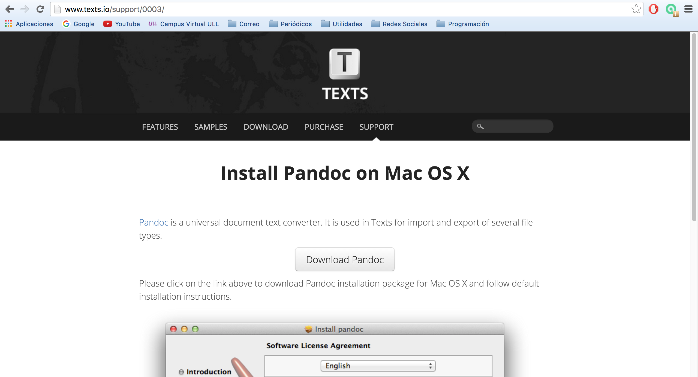
Task: Expand the Periódicos bookmarks folder
Action: (x=290, y=24)
